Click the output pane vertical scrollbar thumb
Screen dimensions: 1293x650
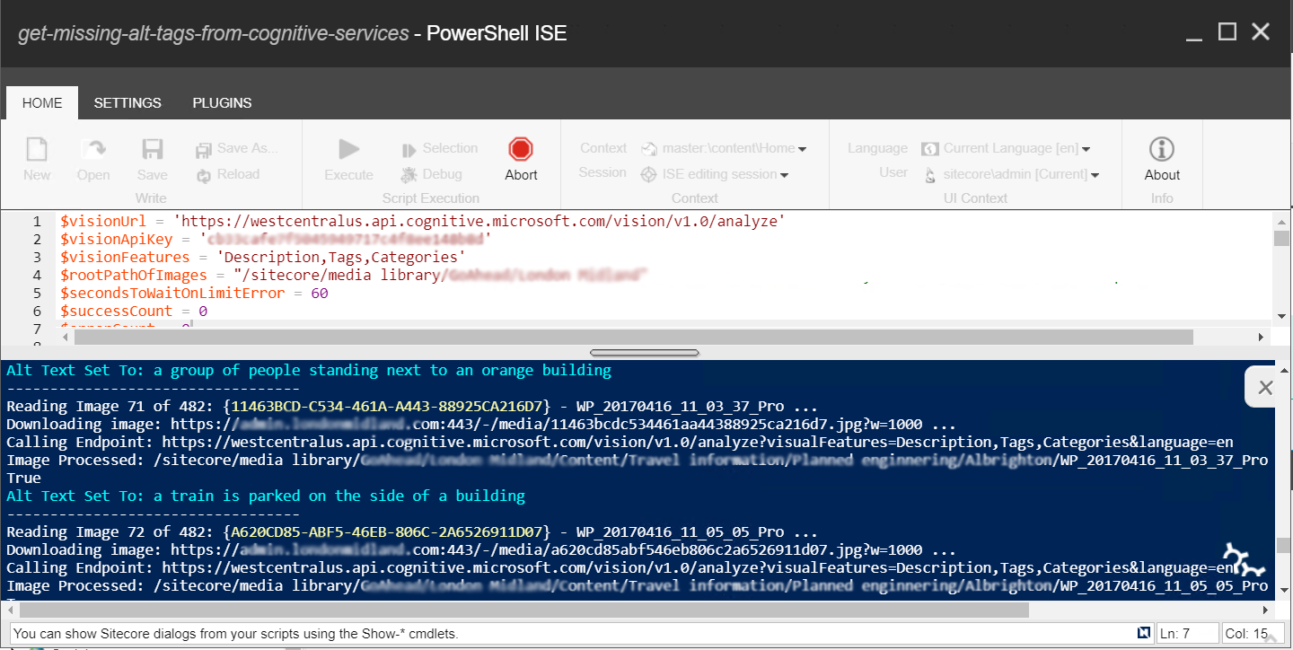tap(1281, 545)
